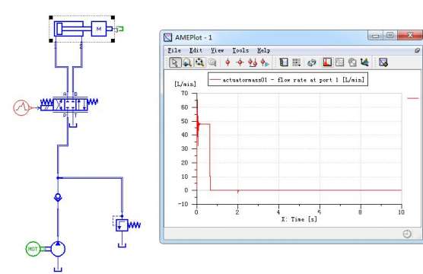Select the mass block M in the sketch
Screen dimensions: 423x274
(99, 29)
